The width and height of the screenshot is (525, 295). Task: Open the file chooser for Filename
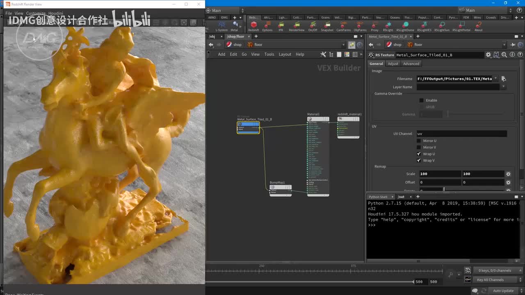click(x=504, y=79)
